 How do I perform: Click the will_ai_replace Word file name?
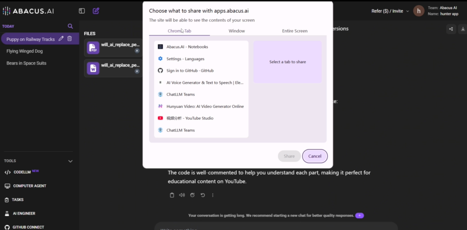(x=121, y=66)
